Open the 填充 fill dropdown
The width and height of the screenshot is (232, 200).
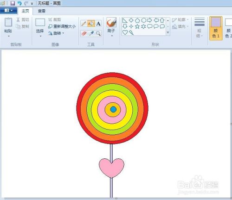tap(180, 26)
